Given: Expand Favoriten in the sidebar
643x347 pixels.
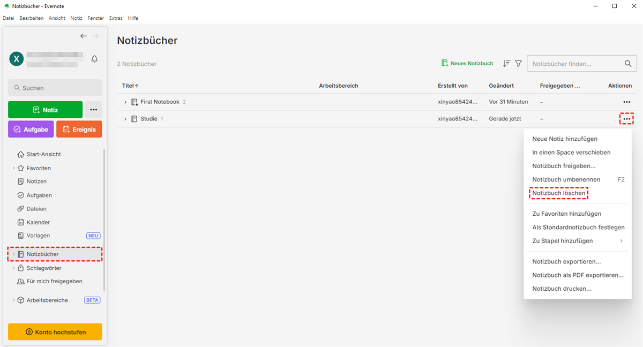Looking at the screenshot, I should click(13, 168).
